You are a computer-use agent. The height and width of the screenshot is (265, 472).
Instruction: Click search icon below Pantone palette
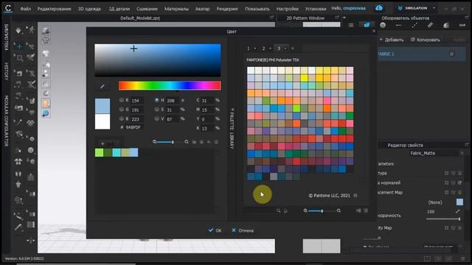279,211
